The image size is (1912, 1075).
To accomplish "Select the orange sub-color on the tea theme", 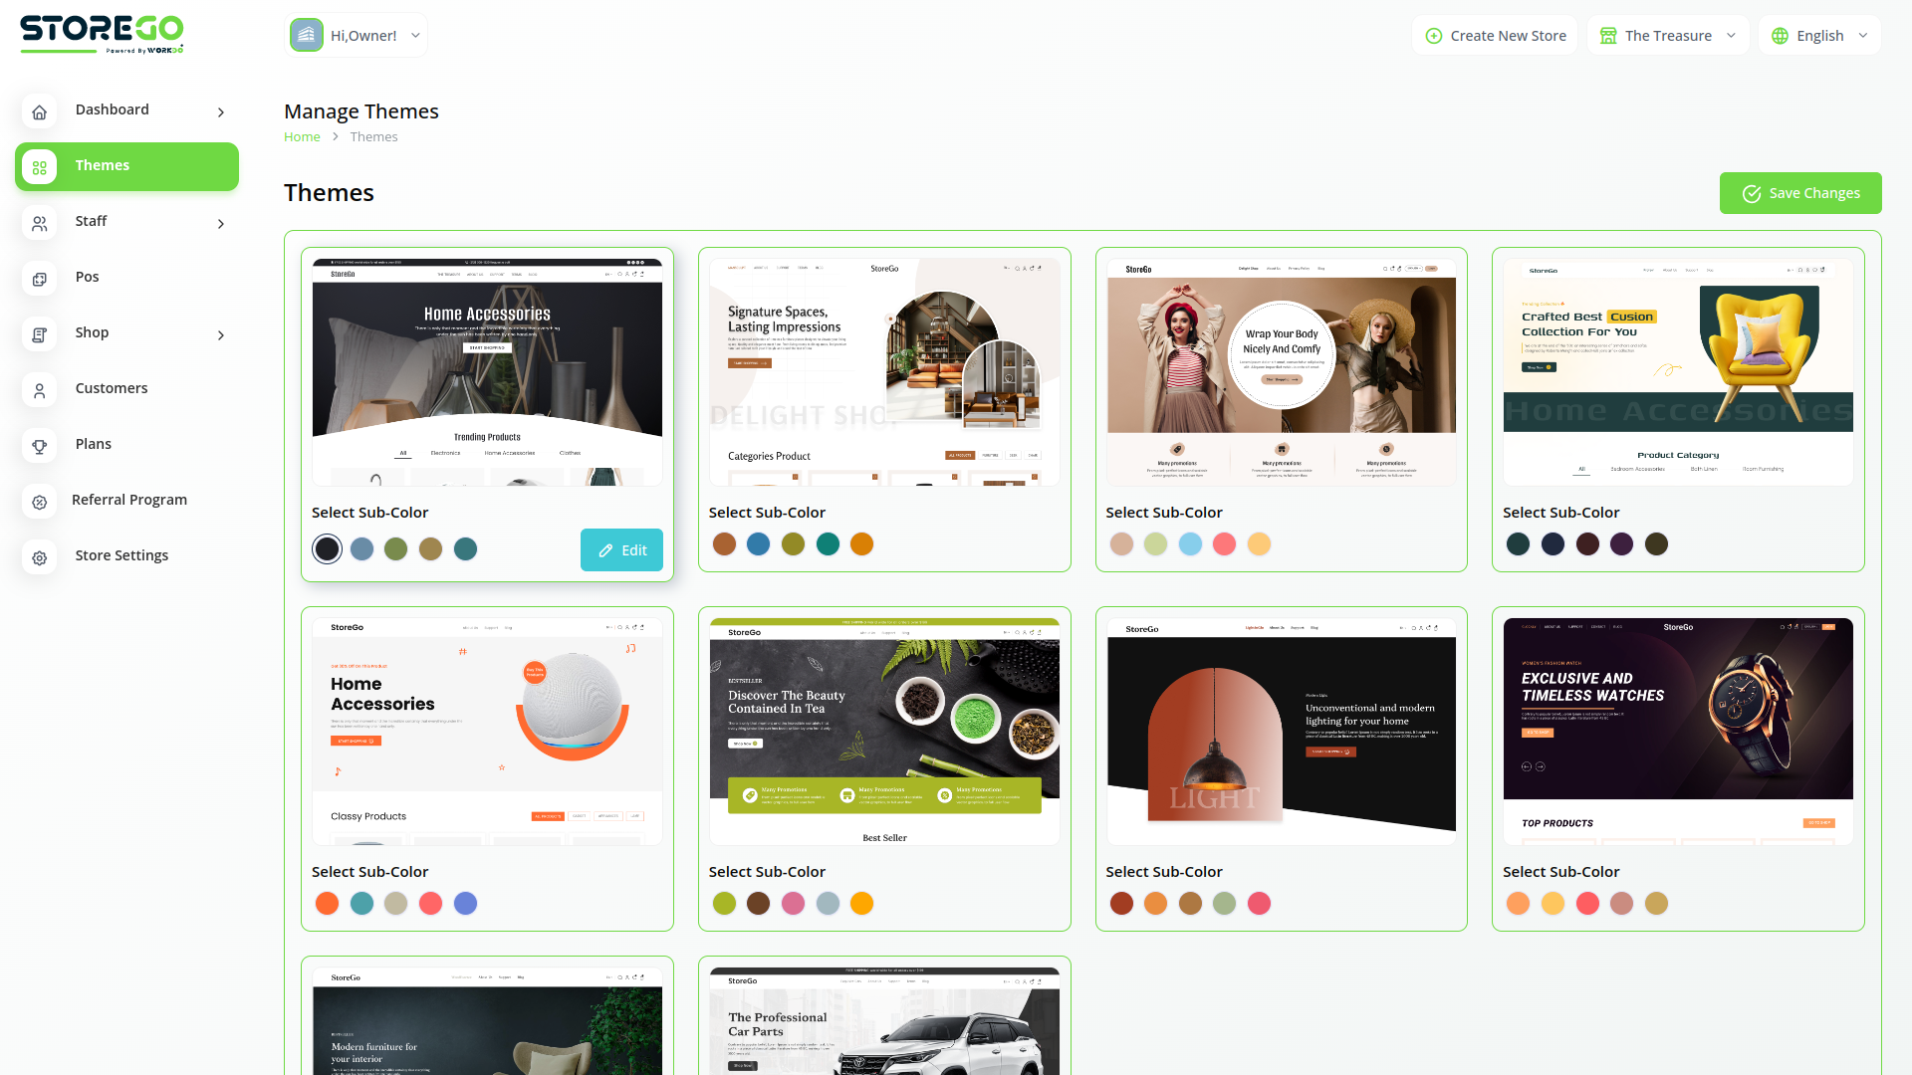I will [861, 904].
